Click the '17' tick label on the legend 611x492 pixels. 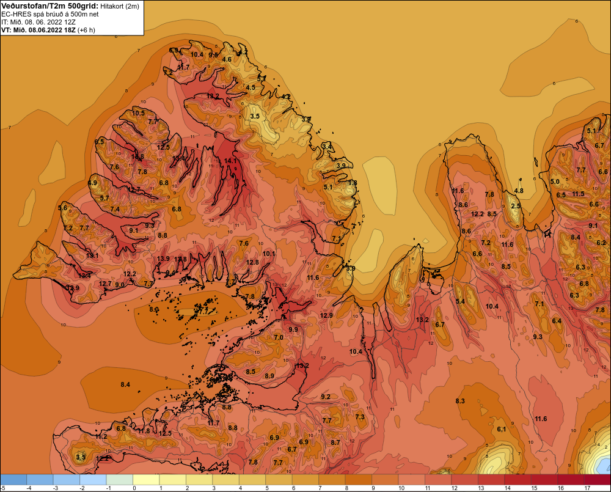coord(587,488)
